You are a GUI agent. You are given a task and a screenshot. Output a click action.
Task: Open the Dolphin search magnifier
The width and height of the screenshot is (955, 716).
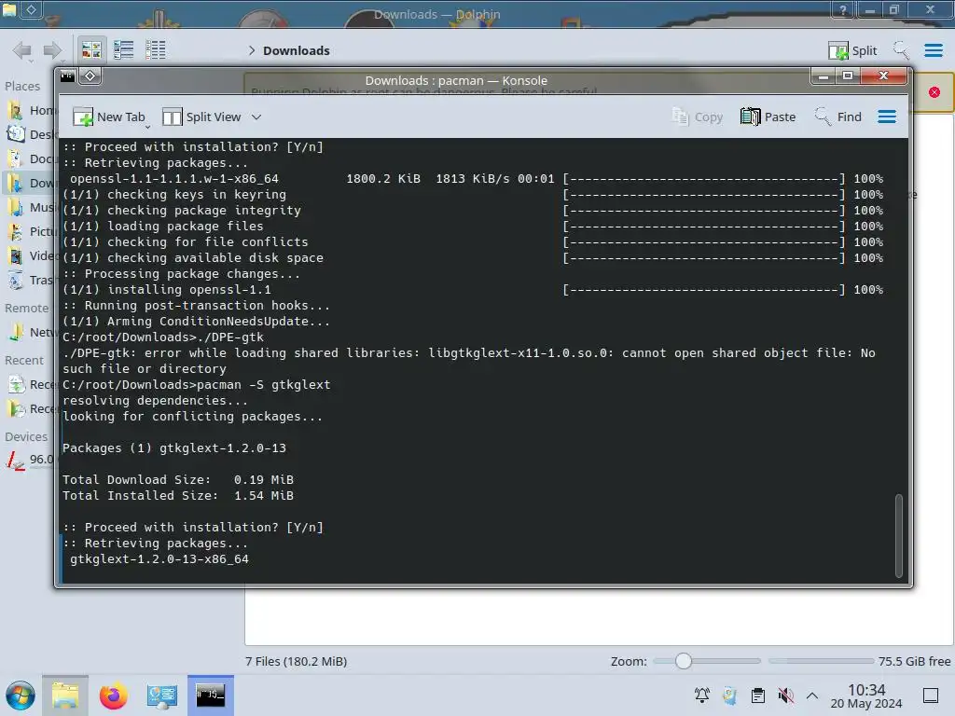[901, 50]
